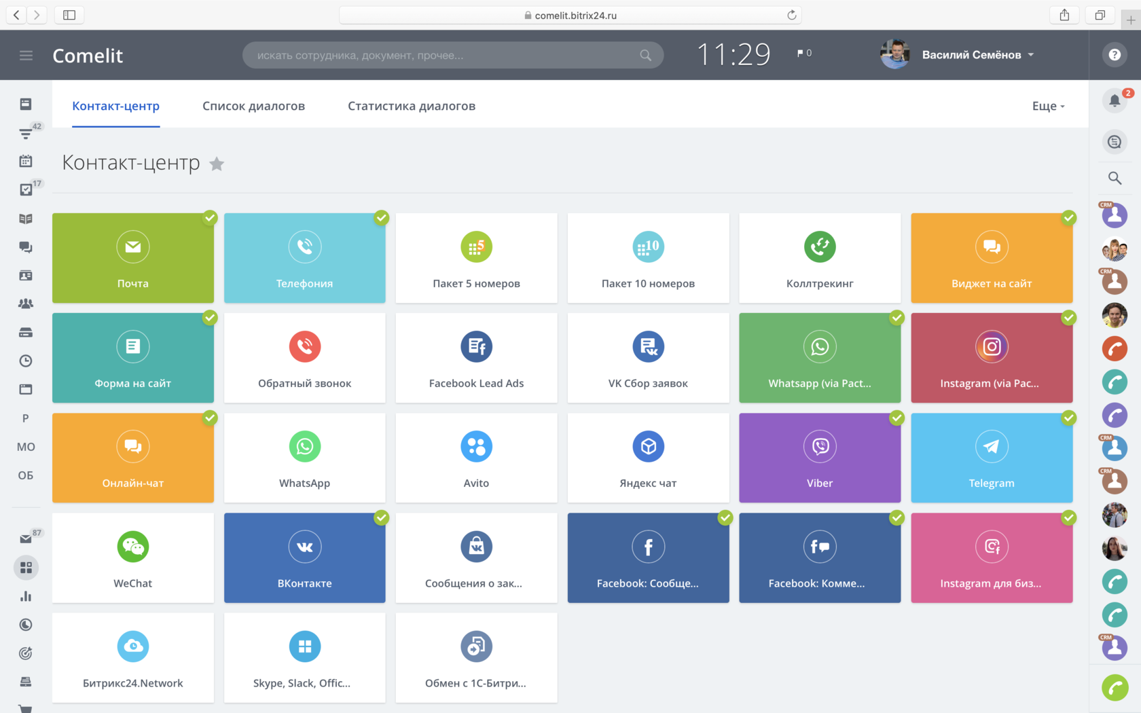Image resolution: width=1141 pixels, height=713 pixels.
Task: Open the Почта channel tile
Action: 133,258
